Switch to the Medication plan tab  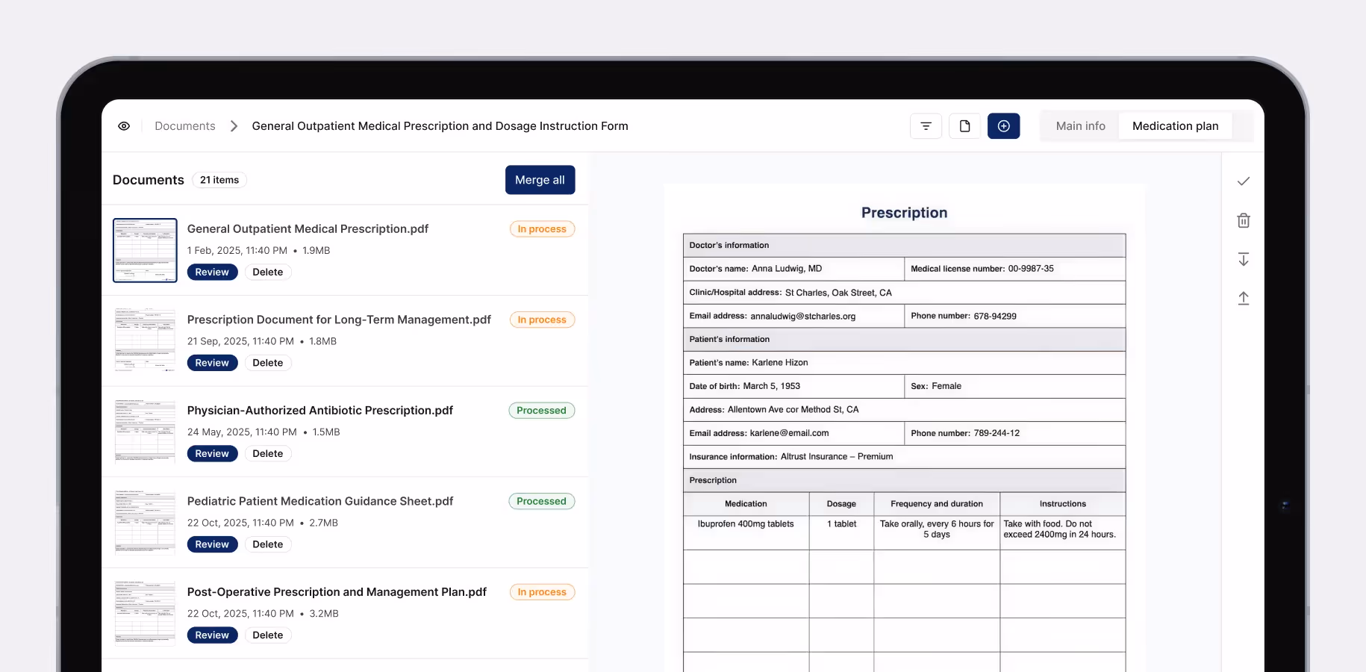(1175, 126)
